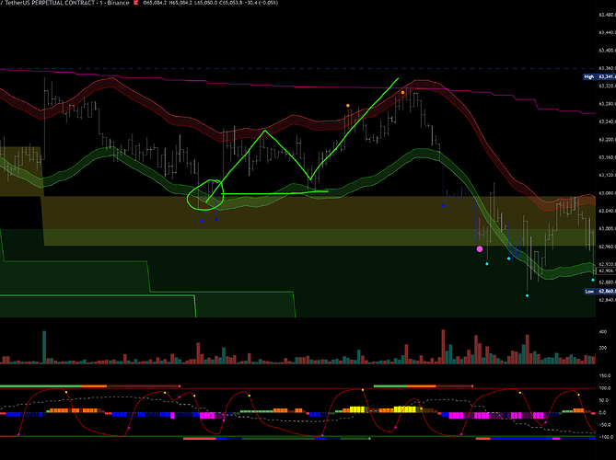This screenshot has width=616, height=460.
Task: Click the blue dot below the circled candle
Action: pyautogui.click(x=202, y=194)
